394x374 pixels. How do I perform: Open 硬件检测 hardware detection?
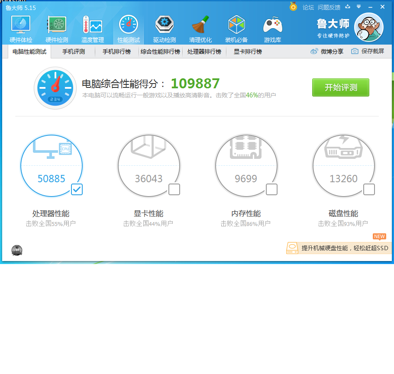pyautogui.click(x=57, y=29)
